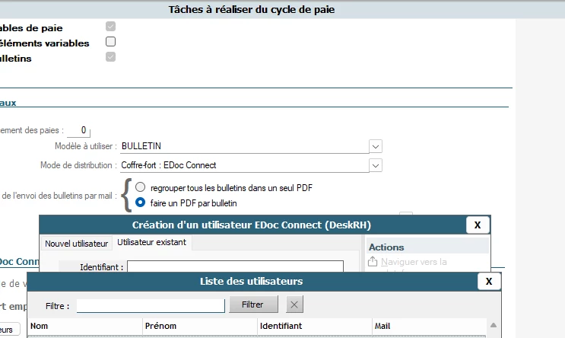
Task: Close the Liste des utilisateurs dialog
Action: click(x=490, y=282)
